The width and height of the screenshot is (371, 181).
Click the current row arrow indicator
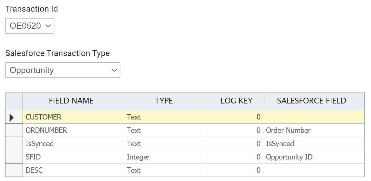(12, 117)
